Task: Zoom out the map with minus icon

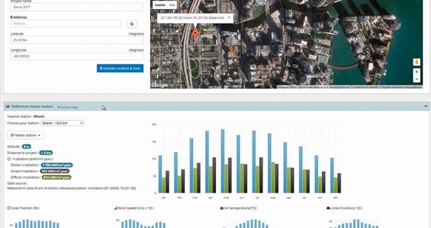Action: (x=416, y=79)
